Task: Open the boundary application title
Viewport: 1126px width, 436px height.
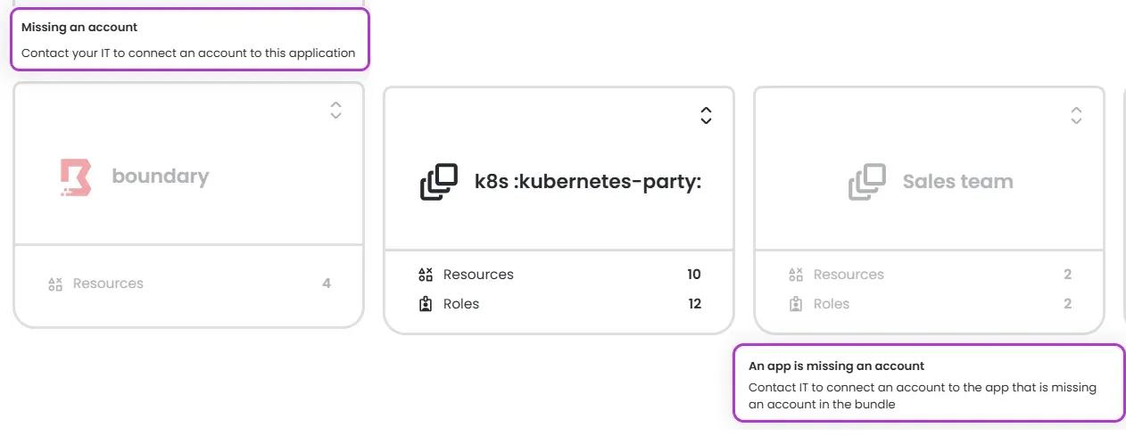Action: click(x=161, y=177)
